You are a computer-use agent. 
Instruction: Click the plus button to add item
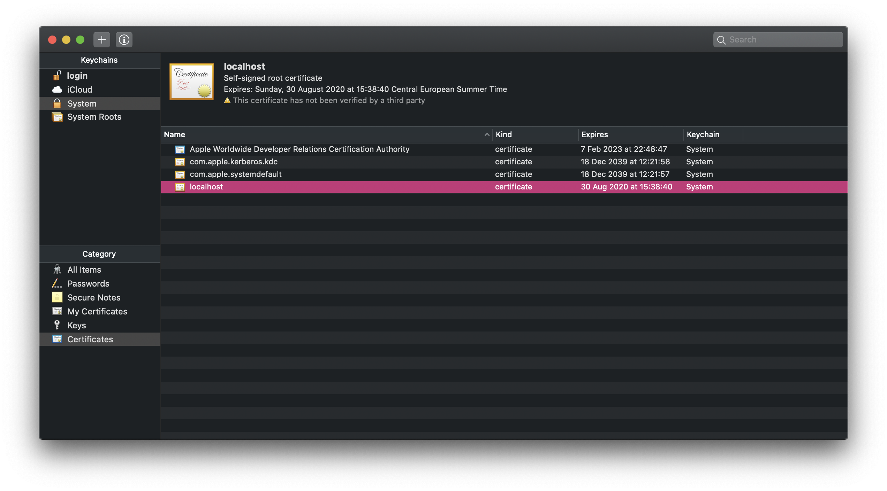pyautogui.click(x=101, y=40)
